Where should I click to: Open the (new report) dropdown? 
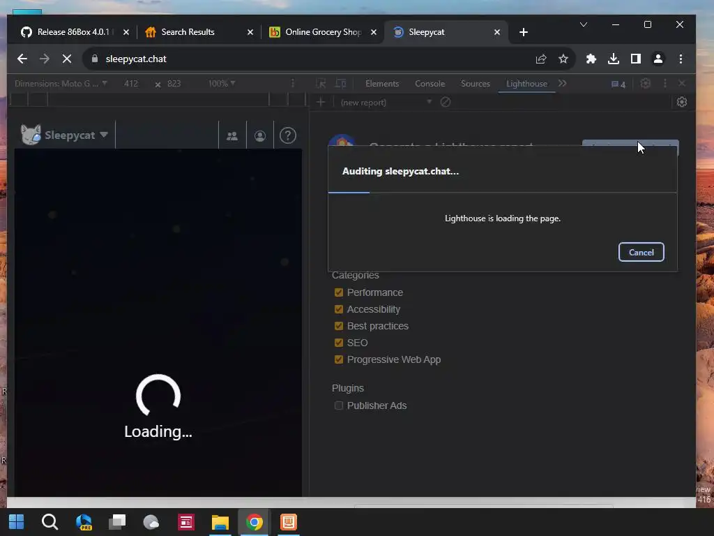coord(386,102)
